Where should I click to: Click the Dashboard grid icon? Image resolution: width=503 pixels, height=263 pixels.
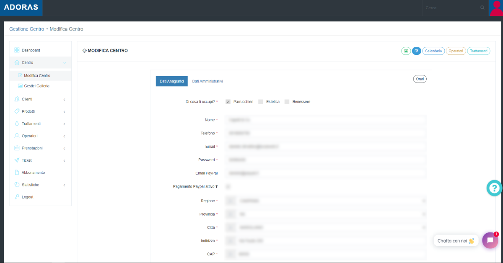pyautogui.click(x=17, y=50)
